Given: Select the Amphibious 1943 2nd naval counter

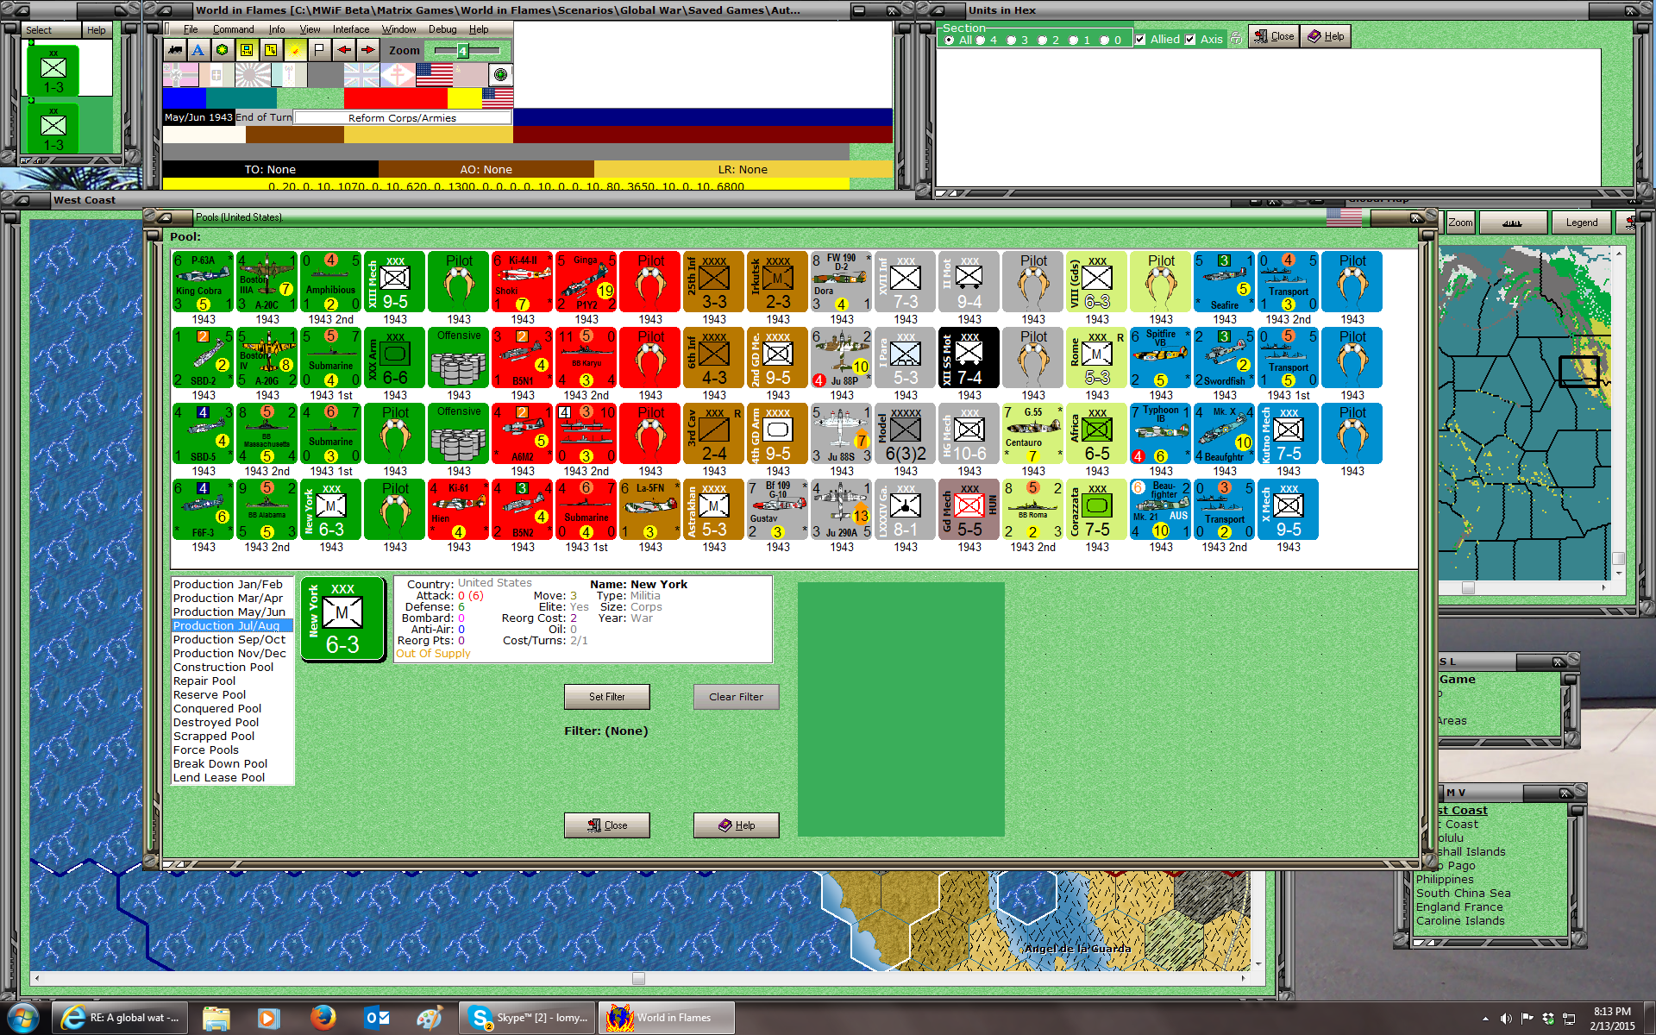Looking at the screenshot, I should click(331, 282).
